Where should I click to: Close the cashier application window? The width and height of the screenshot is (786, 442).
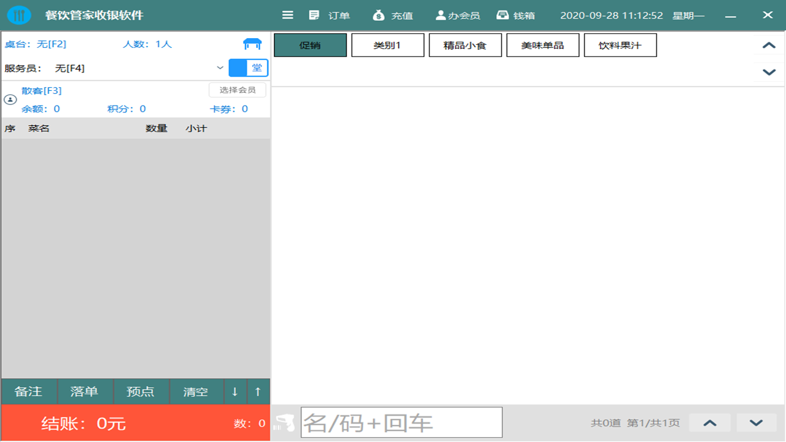[x=768, y=15]
